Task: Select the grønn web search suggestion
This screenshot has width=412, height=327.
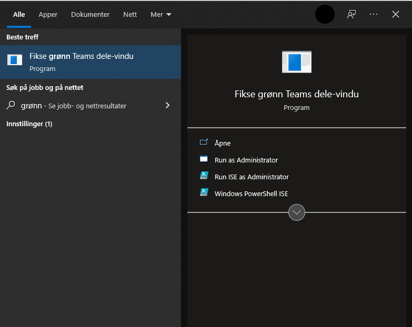Action: tap(91, 106)
